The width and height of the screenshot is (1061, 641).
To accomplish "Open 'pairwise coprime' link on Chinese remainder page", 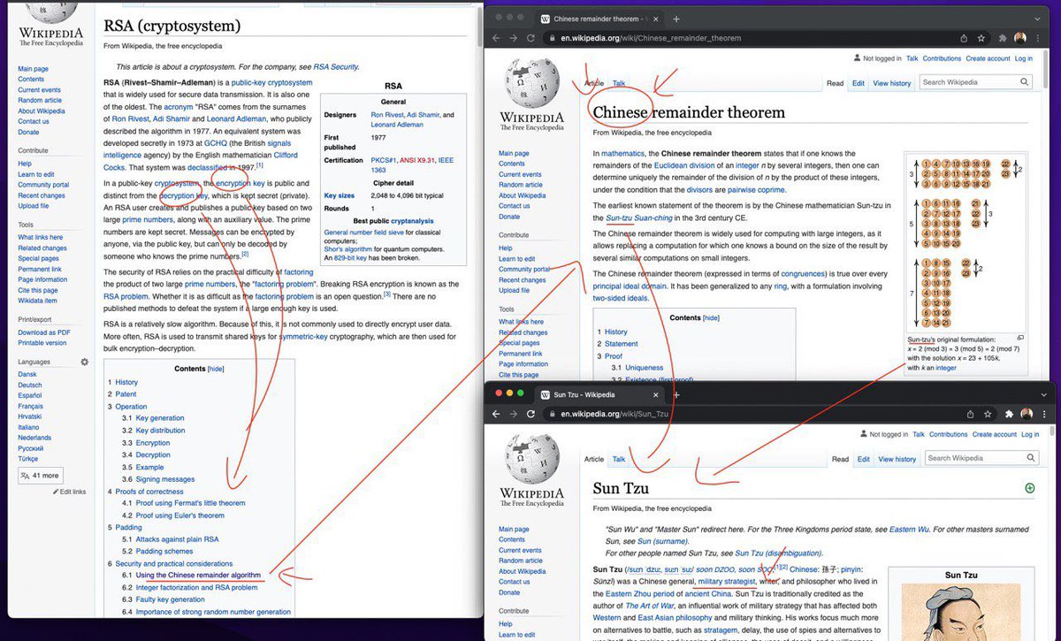I will [755, 189].
